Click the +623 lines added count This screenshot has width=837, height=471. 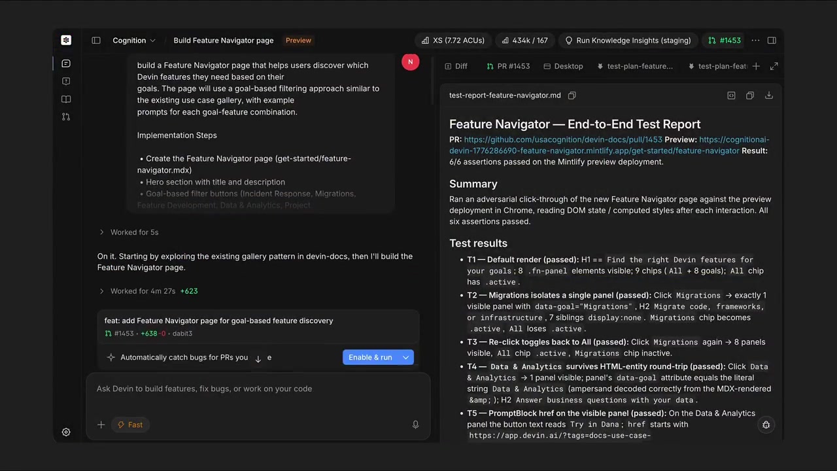(189, 291)
